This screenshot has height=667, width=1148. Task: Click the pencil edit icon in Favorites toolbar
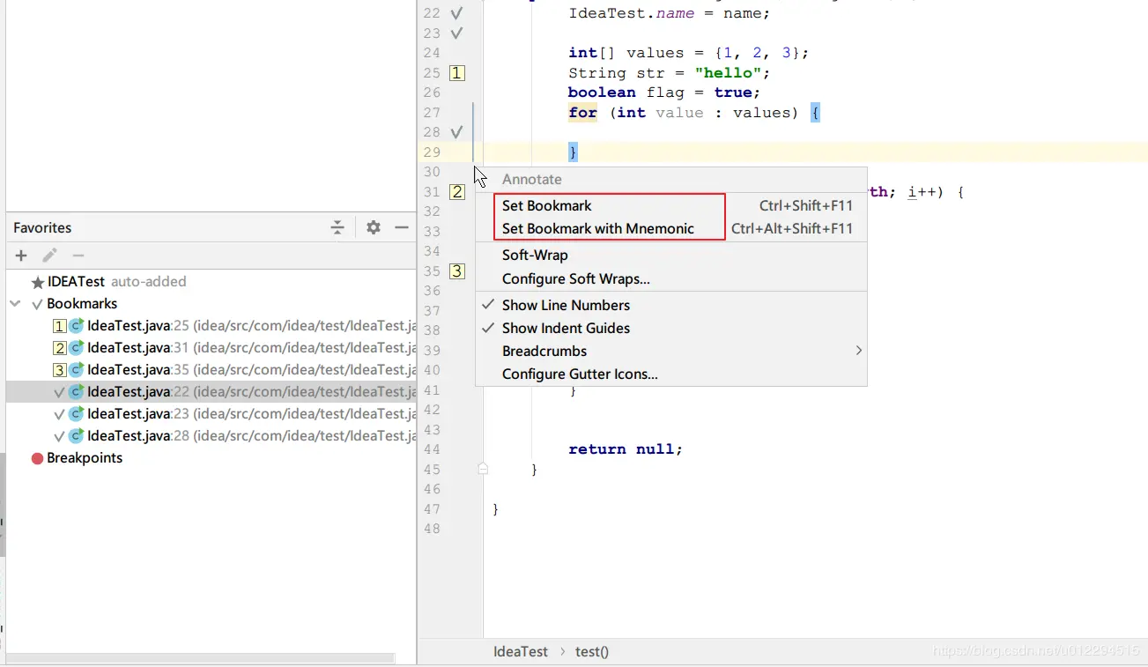click(49, 256)
